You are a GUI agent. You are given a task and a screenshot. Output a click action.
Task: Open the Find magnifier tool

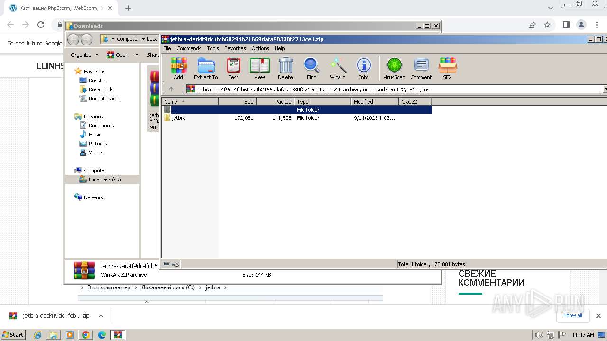[x=312, y=68]
